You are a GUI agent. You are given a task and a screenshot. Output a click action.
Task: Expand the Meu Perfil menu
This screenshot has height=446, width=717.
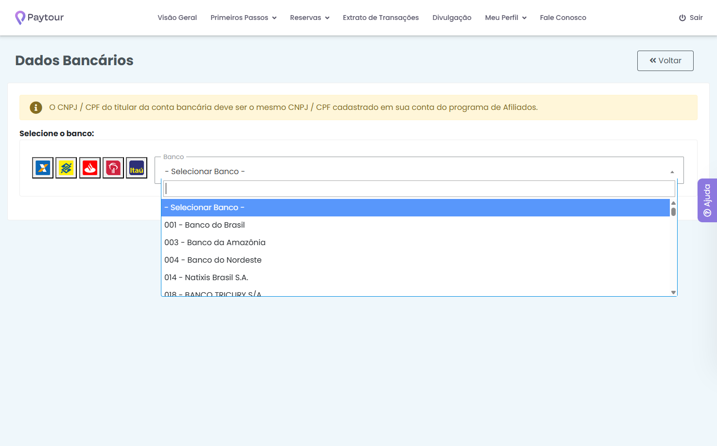pyautogui.click(x=506, y=18)
